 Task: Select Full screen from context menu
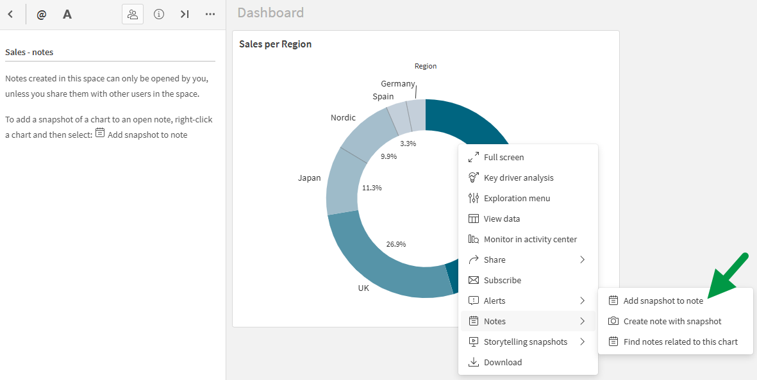[503, 157]
